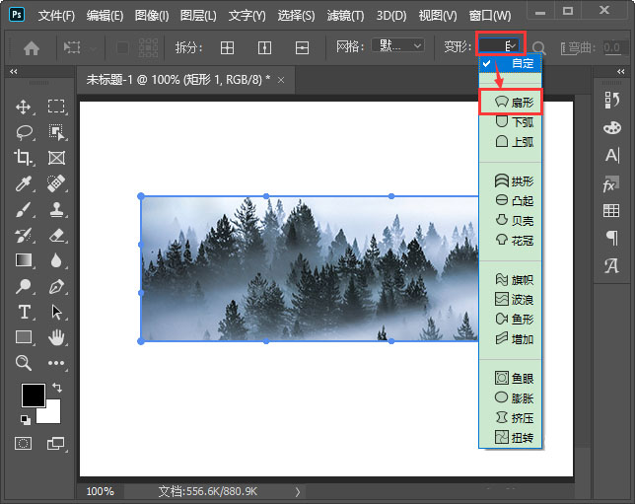Select the Rectangle shape tool

24,337
